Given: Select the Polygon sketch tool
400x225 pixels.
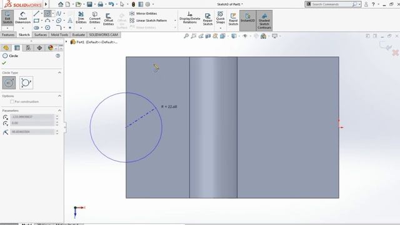Looking at the screenshot, I should 47,27.
